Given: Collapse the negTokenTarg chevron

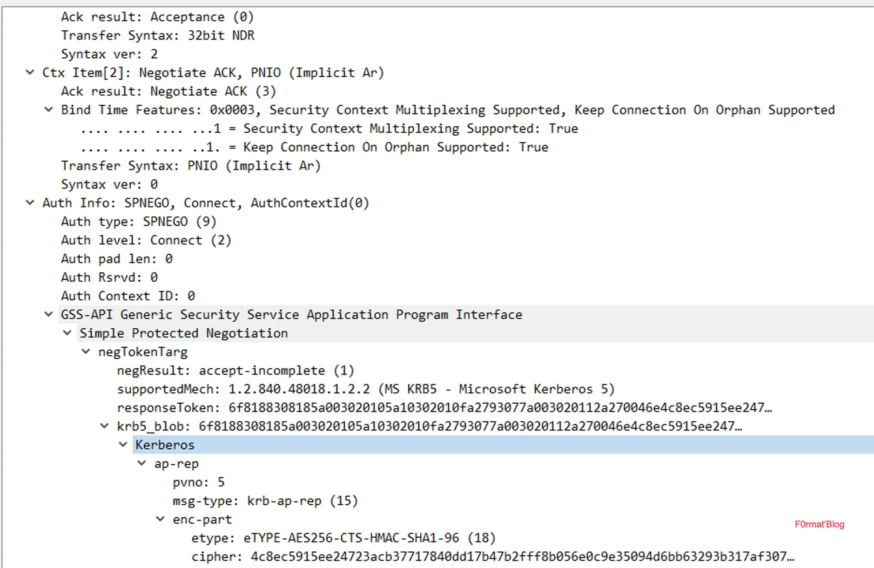Looking at the screenshot, I should pyautogui.click(x=86, y=352).
